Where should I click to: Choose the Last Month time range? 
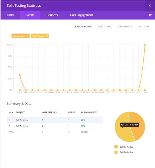point(125,27)
